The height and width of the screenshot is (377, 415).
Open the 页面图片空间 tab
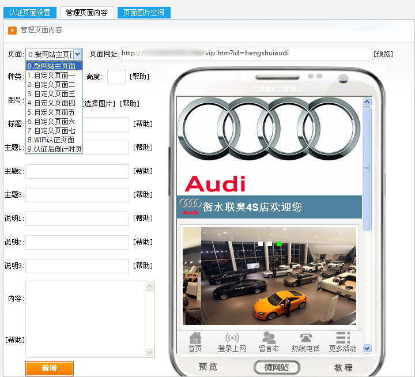pyautogui.click(x=144, y=13)
